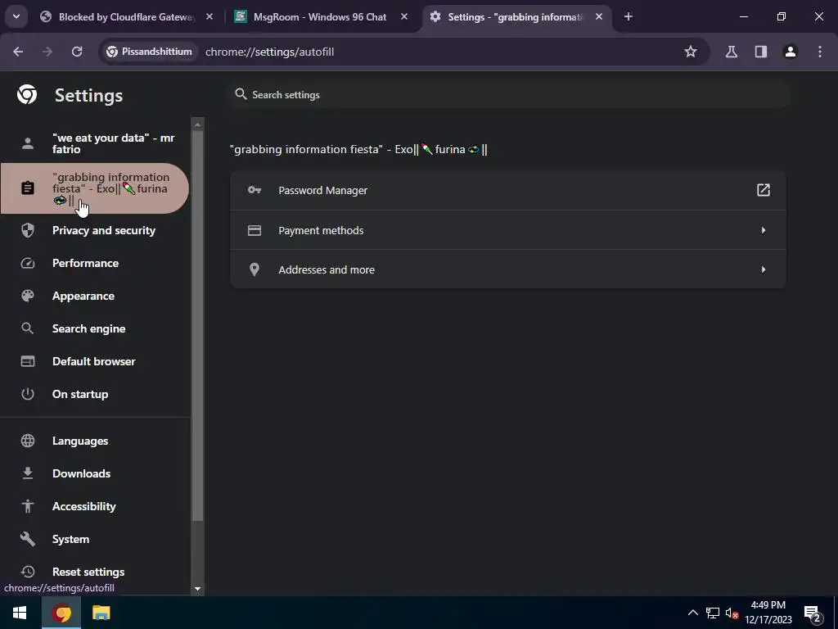
Task: Click the muted volume tray icon
Action: tap(732, 613)
